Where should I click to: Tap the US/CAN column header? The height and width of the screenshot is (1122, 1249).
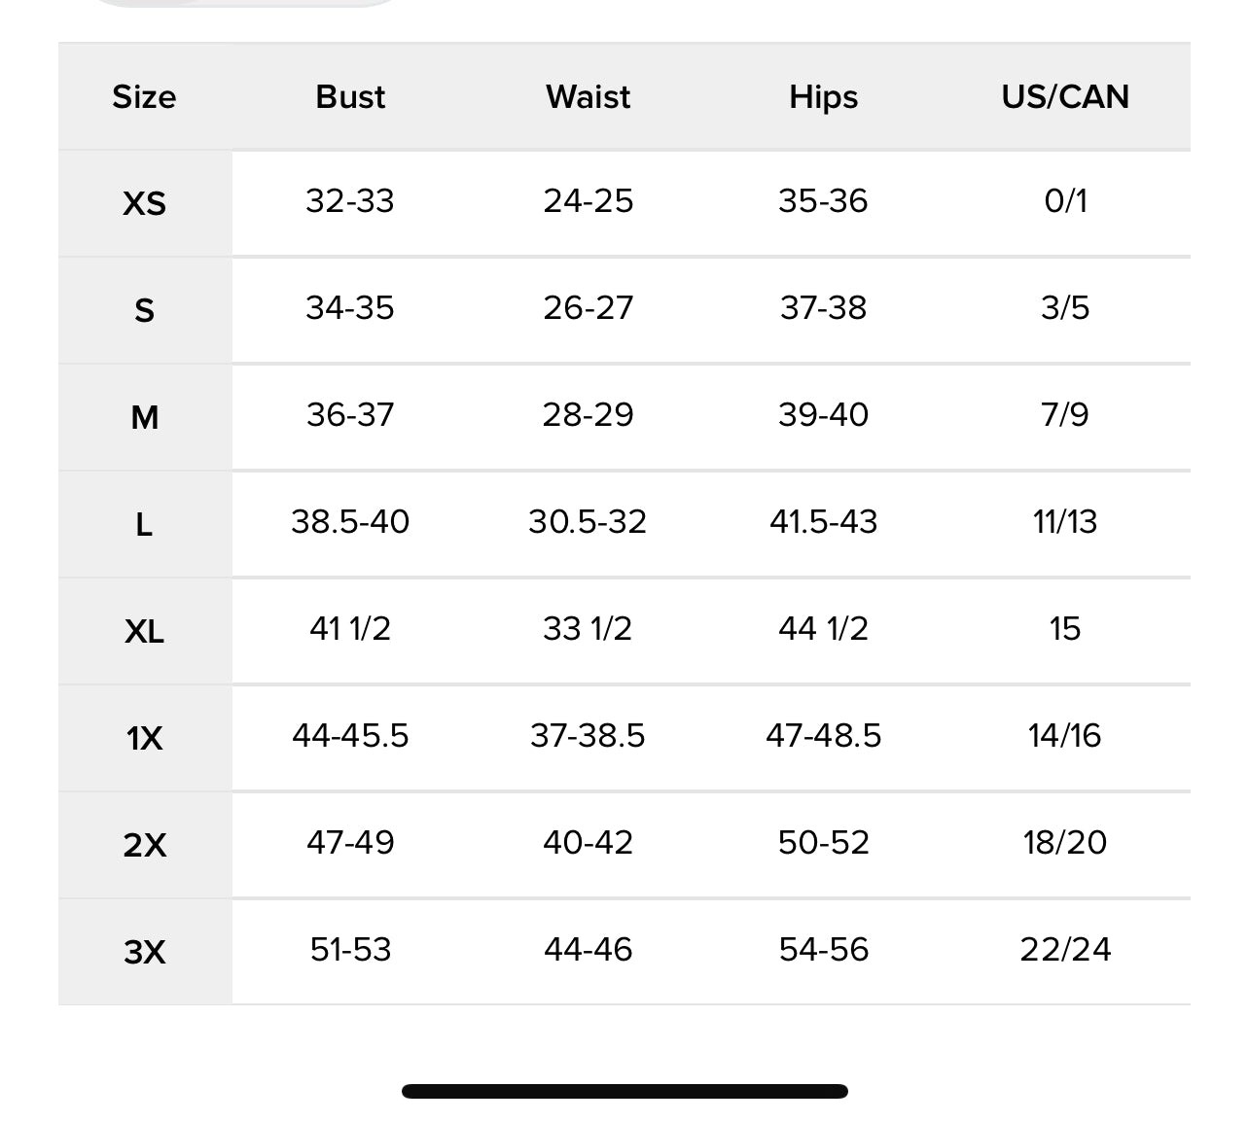tap(1065, 97)
